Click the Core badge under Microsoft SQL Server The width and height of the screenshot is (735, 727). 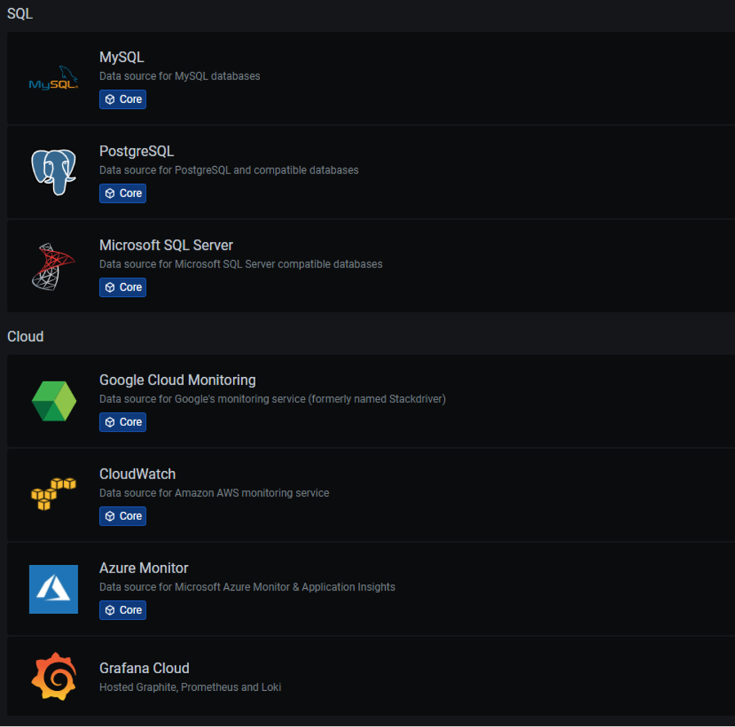(x=122, y=287)
